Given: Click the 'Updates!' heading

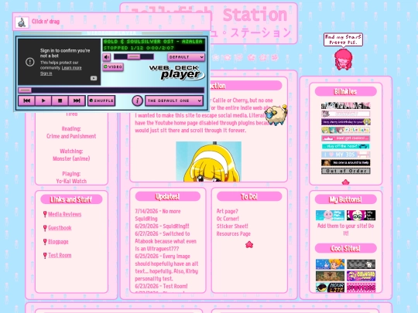Looking at the screenshot, I should click(x=168, y=196).
